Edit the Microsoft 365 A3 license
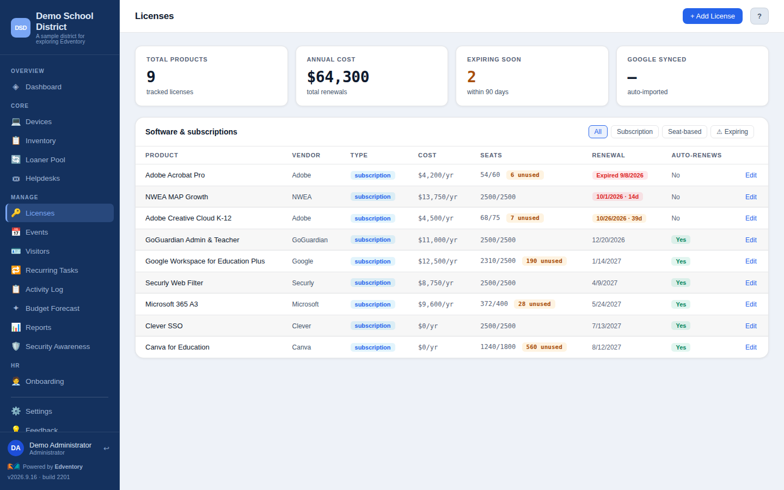Screen dimensions: 784x490 point(751,304)
